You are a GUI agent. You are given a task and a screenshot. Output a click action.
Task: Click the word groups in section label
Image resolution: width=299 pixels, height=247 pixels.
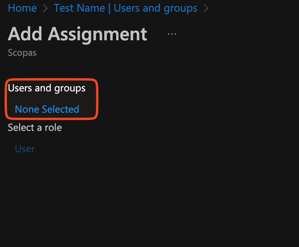pyautogui.click(x=70, y=88)
